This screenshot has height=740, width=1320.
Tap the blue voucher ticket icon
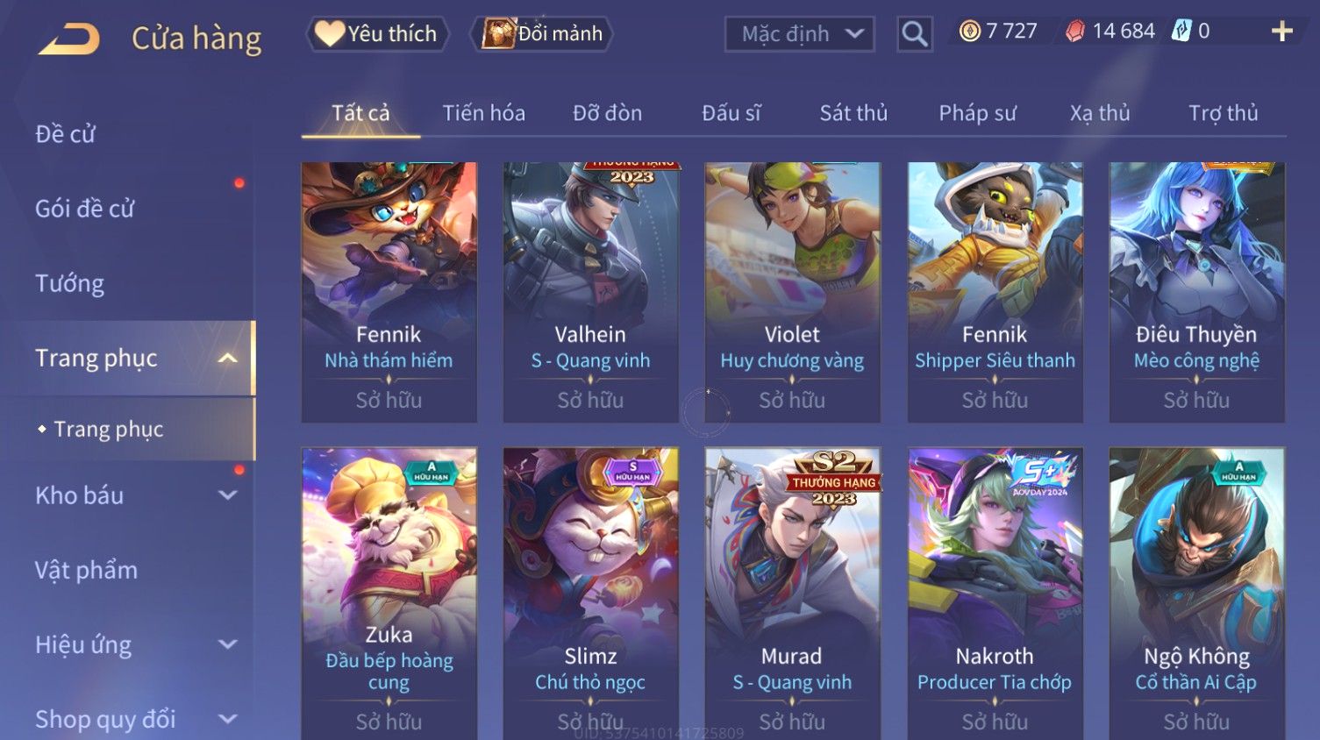pyautogui.click(x=1181, y=32)
